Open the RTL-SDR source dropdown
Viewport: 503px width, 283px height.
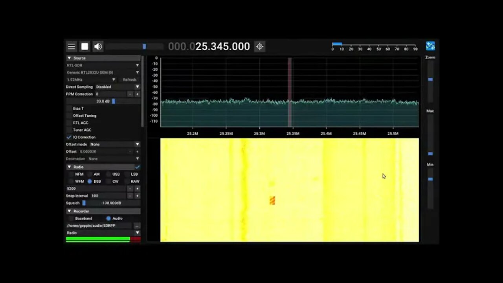[103, 65]
